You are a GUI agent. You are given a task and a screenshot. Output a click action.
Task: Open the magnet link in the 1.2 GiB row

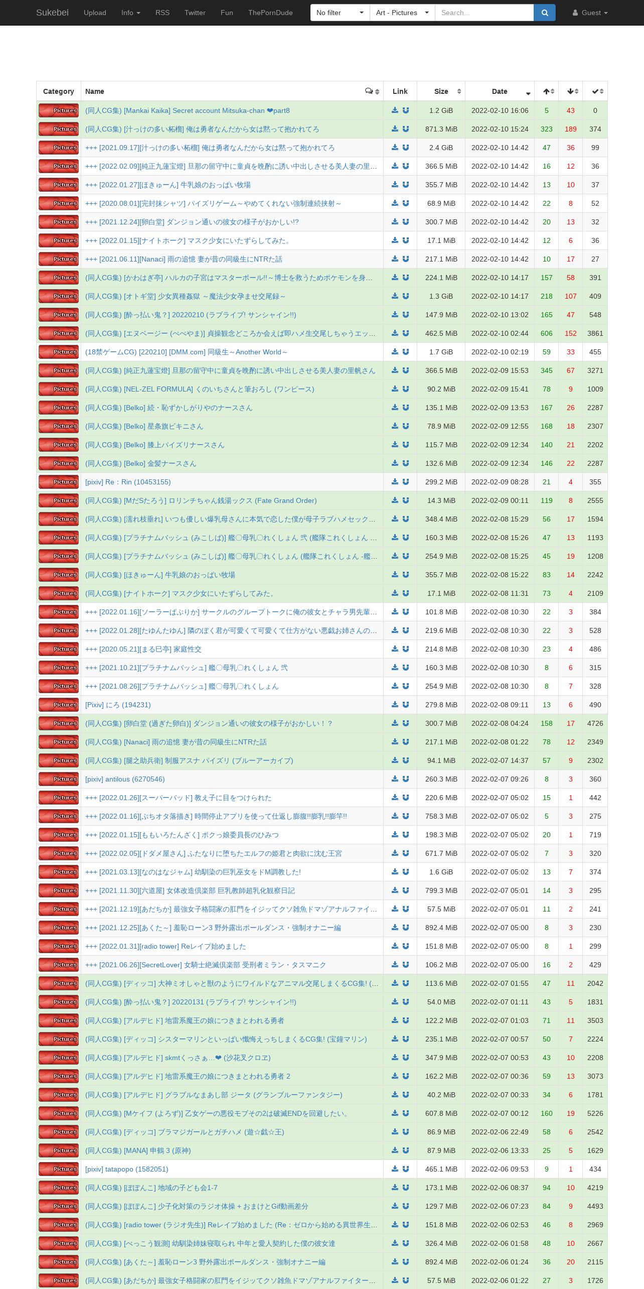point(405,110)
